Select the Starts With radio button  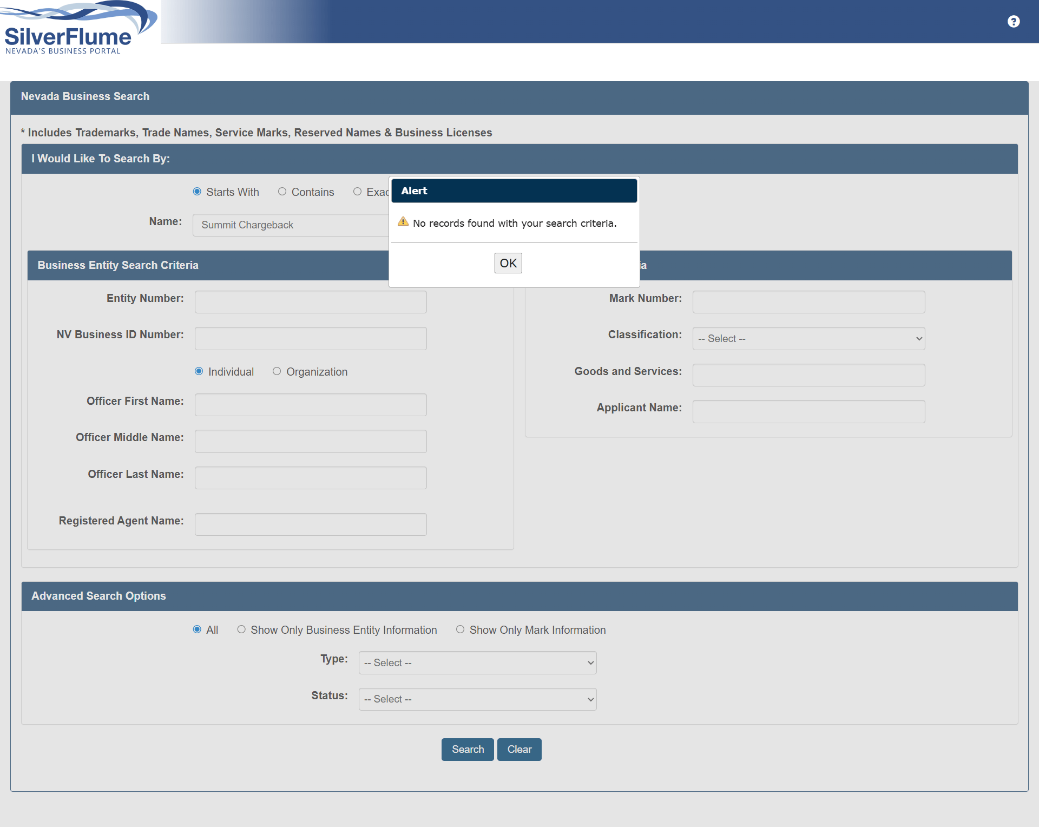pos(197,192)
